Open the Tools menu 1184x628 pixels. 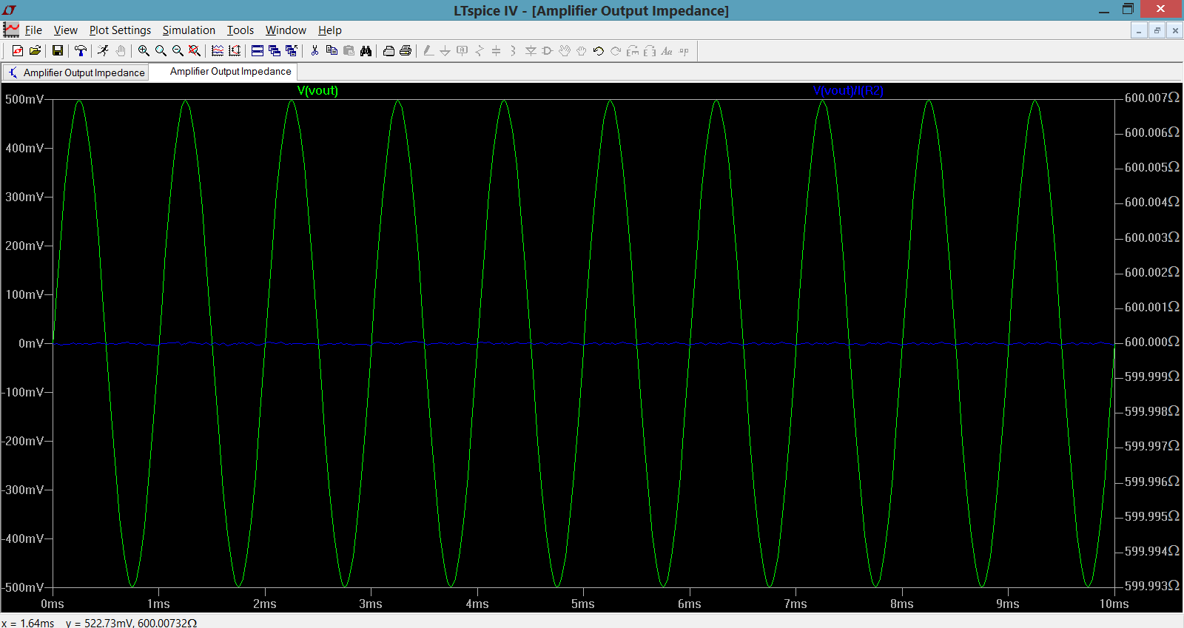pyautogui.click(x=240, y=30)
